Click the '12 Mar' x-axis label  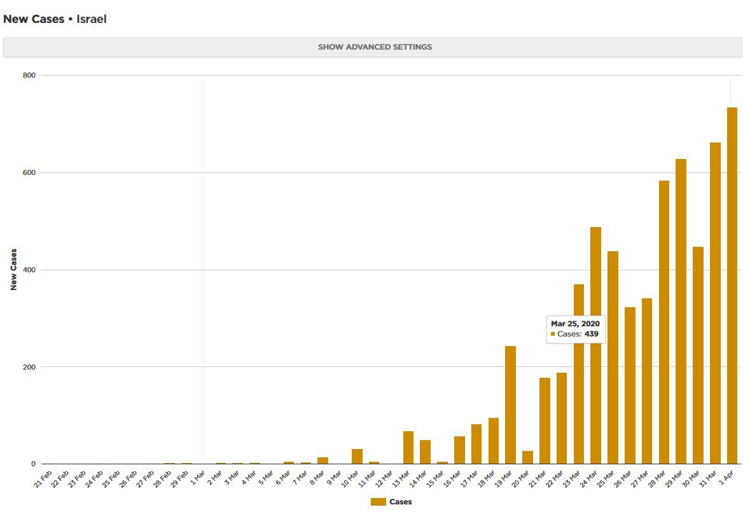pyautogui.click(x=384, y=480)
